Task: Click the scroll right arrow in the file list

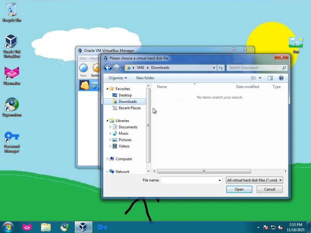Action: pos(285,171)
